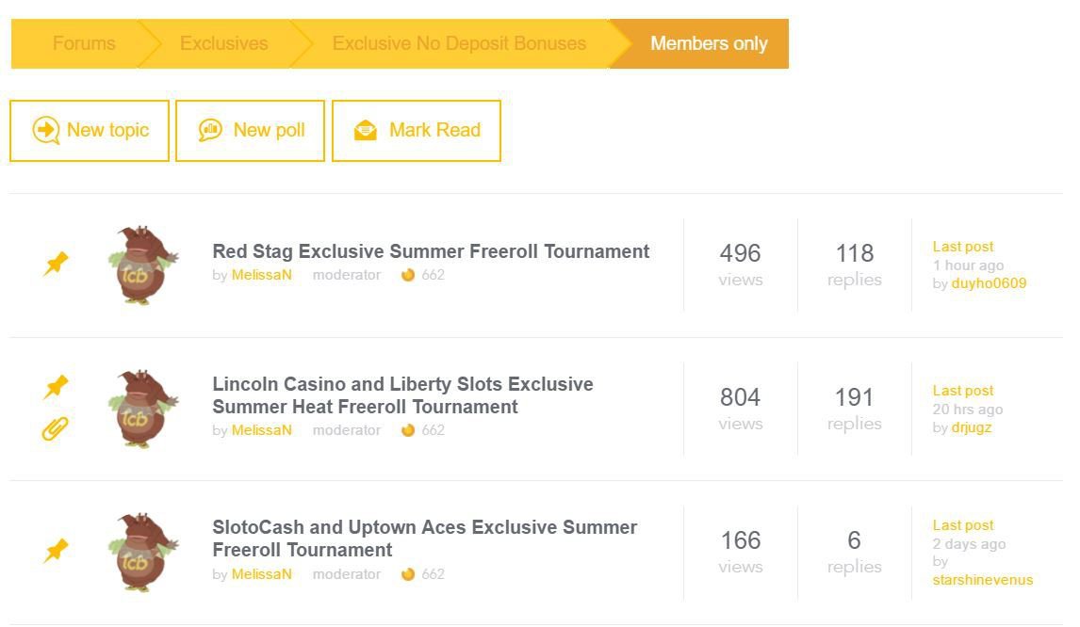Click the pin icon beside Red Stag topic
The image size is (1080, 627).
pos(56,264)
